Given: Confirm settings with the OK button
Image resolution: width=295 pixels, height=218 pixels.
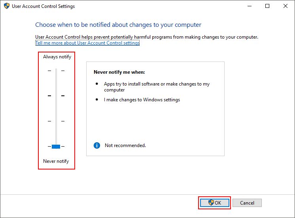Looking at the screenshot, I should tap(214, 203).
